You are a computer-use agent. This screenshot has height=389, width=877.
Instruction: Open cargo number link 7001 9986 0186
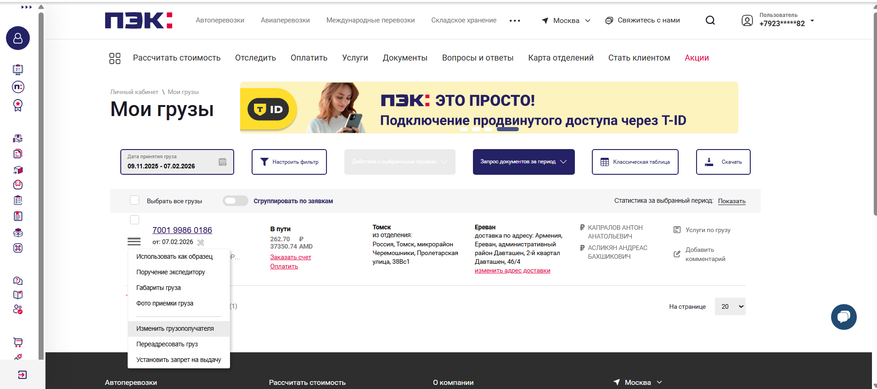(182, 230)
